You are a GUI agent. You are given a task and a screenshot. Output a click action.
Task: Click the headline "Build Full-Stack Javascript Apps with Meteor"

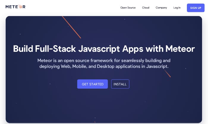(104, 49)
